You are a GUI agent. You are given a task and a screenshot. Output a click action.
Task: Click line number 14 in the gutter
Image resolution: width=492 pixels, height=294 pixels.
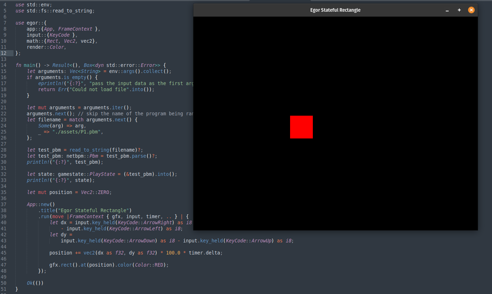4,65
